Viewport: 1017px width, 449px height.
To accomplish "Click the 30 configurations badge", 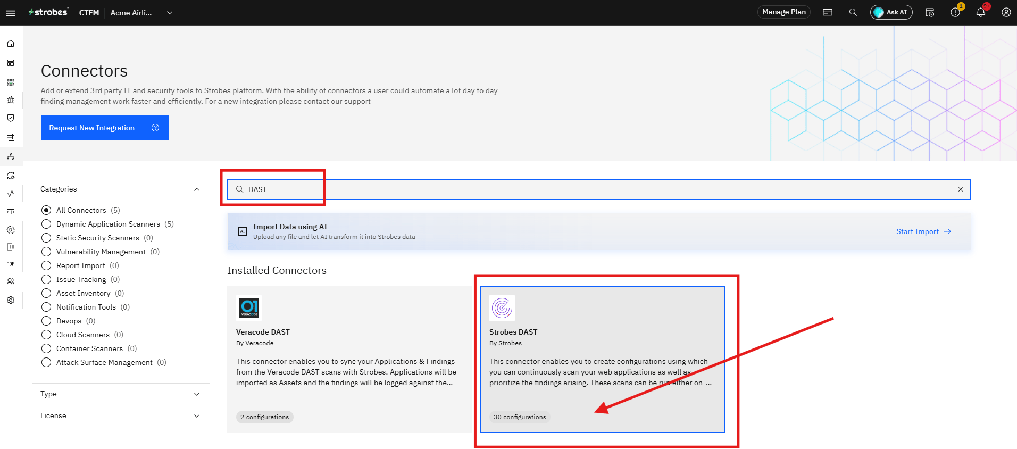I will click(x=520, y=417).
